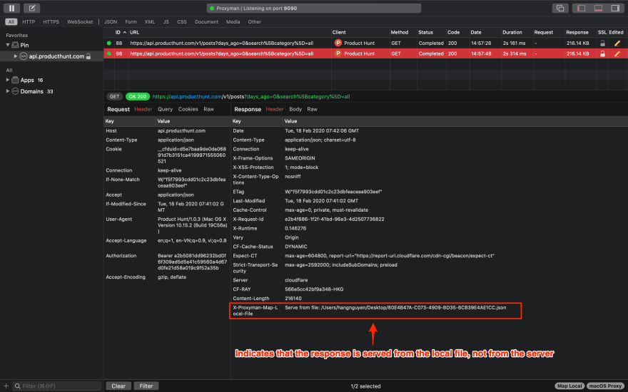The height and width of the screenshot is (392, 628).
Task: Open Response Raw tab
Action: [312, 109]
